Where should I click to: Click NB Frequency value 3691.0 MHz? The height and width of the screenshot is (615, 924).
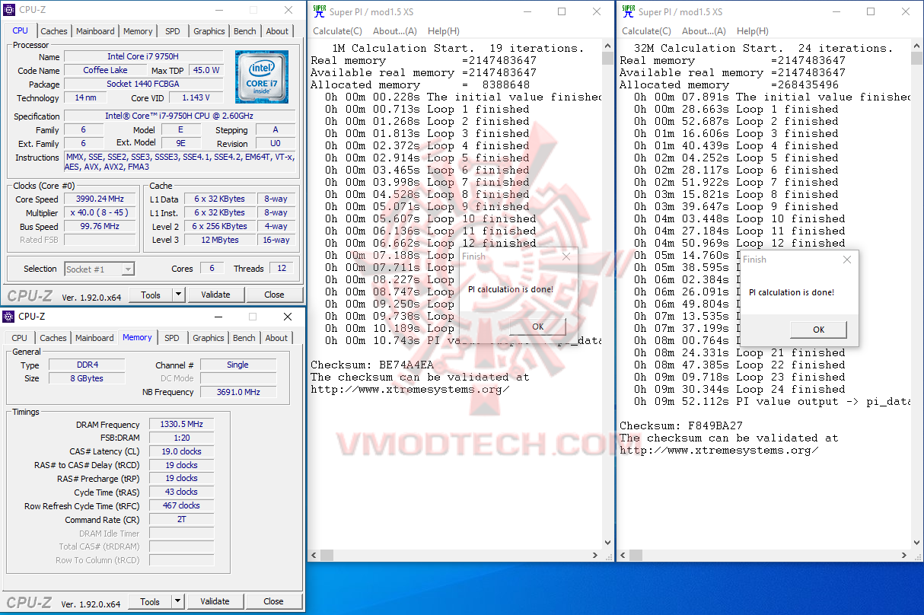tap(238, 392)
